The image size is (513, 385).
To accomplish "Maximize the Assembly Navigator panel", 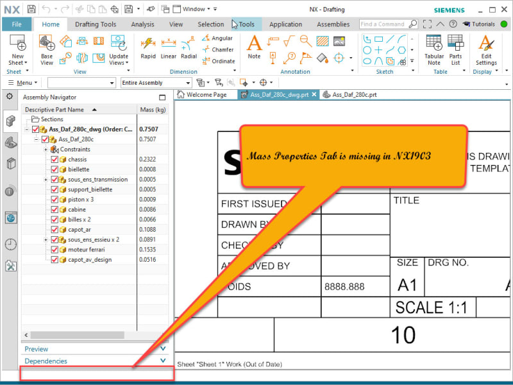I will [x=162, y=98].
